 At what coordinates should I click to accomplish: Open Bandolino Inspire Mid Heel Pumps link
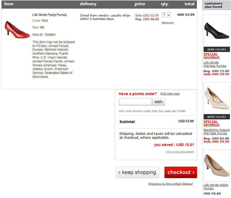(x=216, y=132)
